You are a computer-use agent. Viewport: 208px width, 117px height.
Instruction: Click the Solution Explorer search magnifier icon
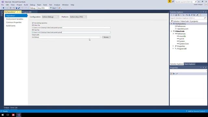(205, 18)
